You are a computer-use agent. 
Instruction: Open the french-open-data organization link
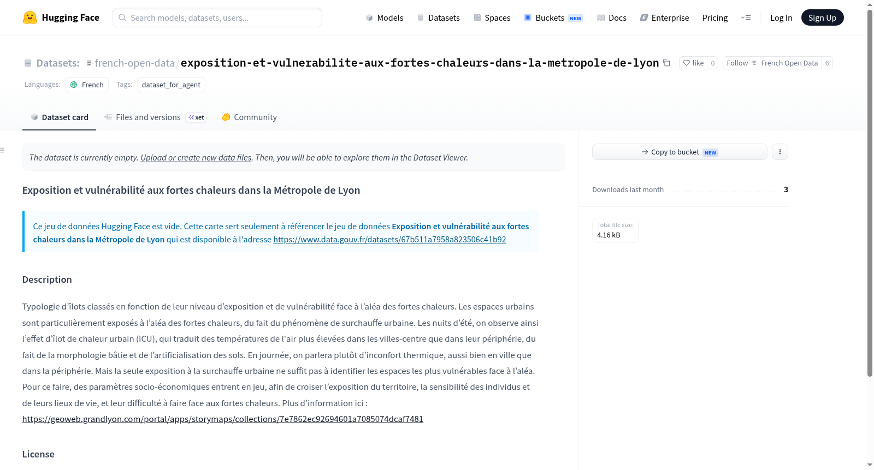tap(134, 63)
